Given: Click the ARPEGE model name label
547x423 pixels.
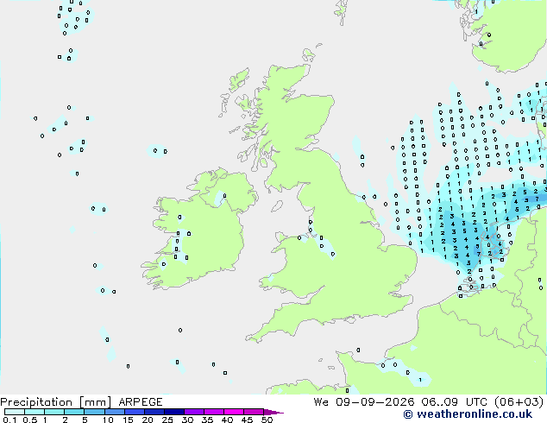Looking at the screenshot, I should (x=141, y=402).
